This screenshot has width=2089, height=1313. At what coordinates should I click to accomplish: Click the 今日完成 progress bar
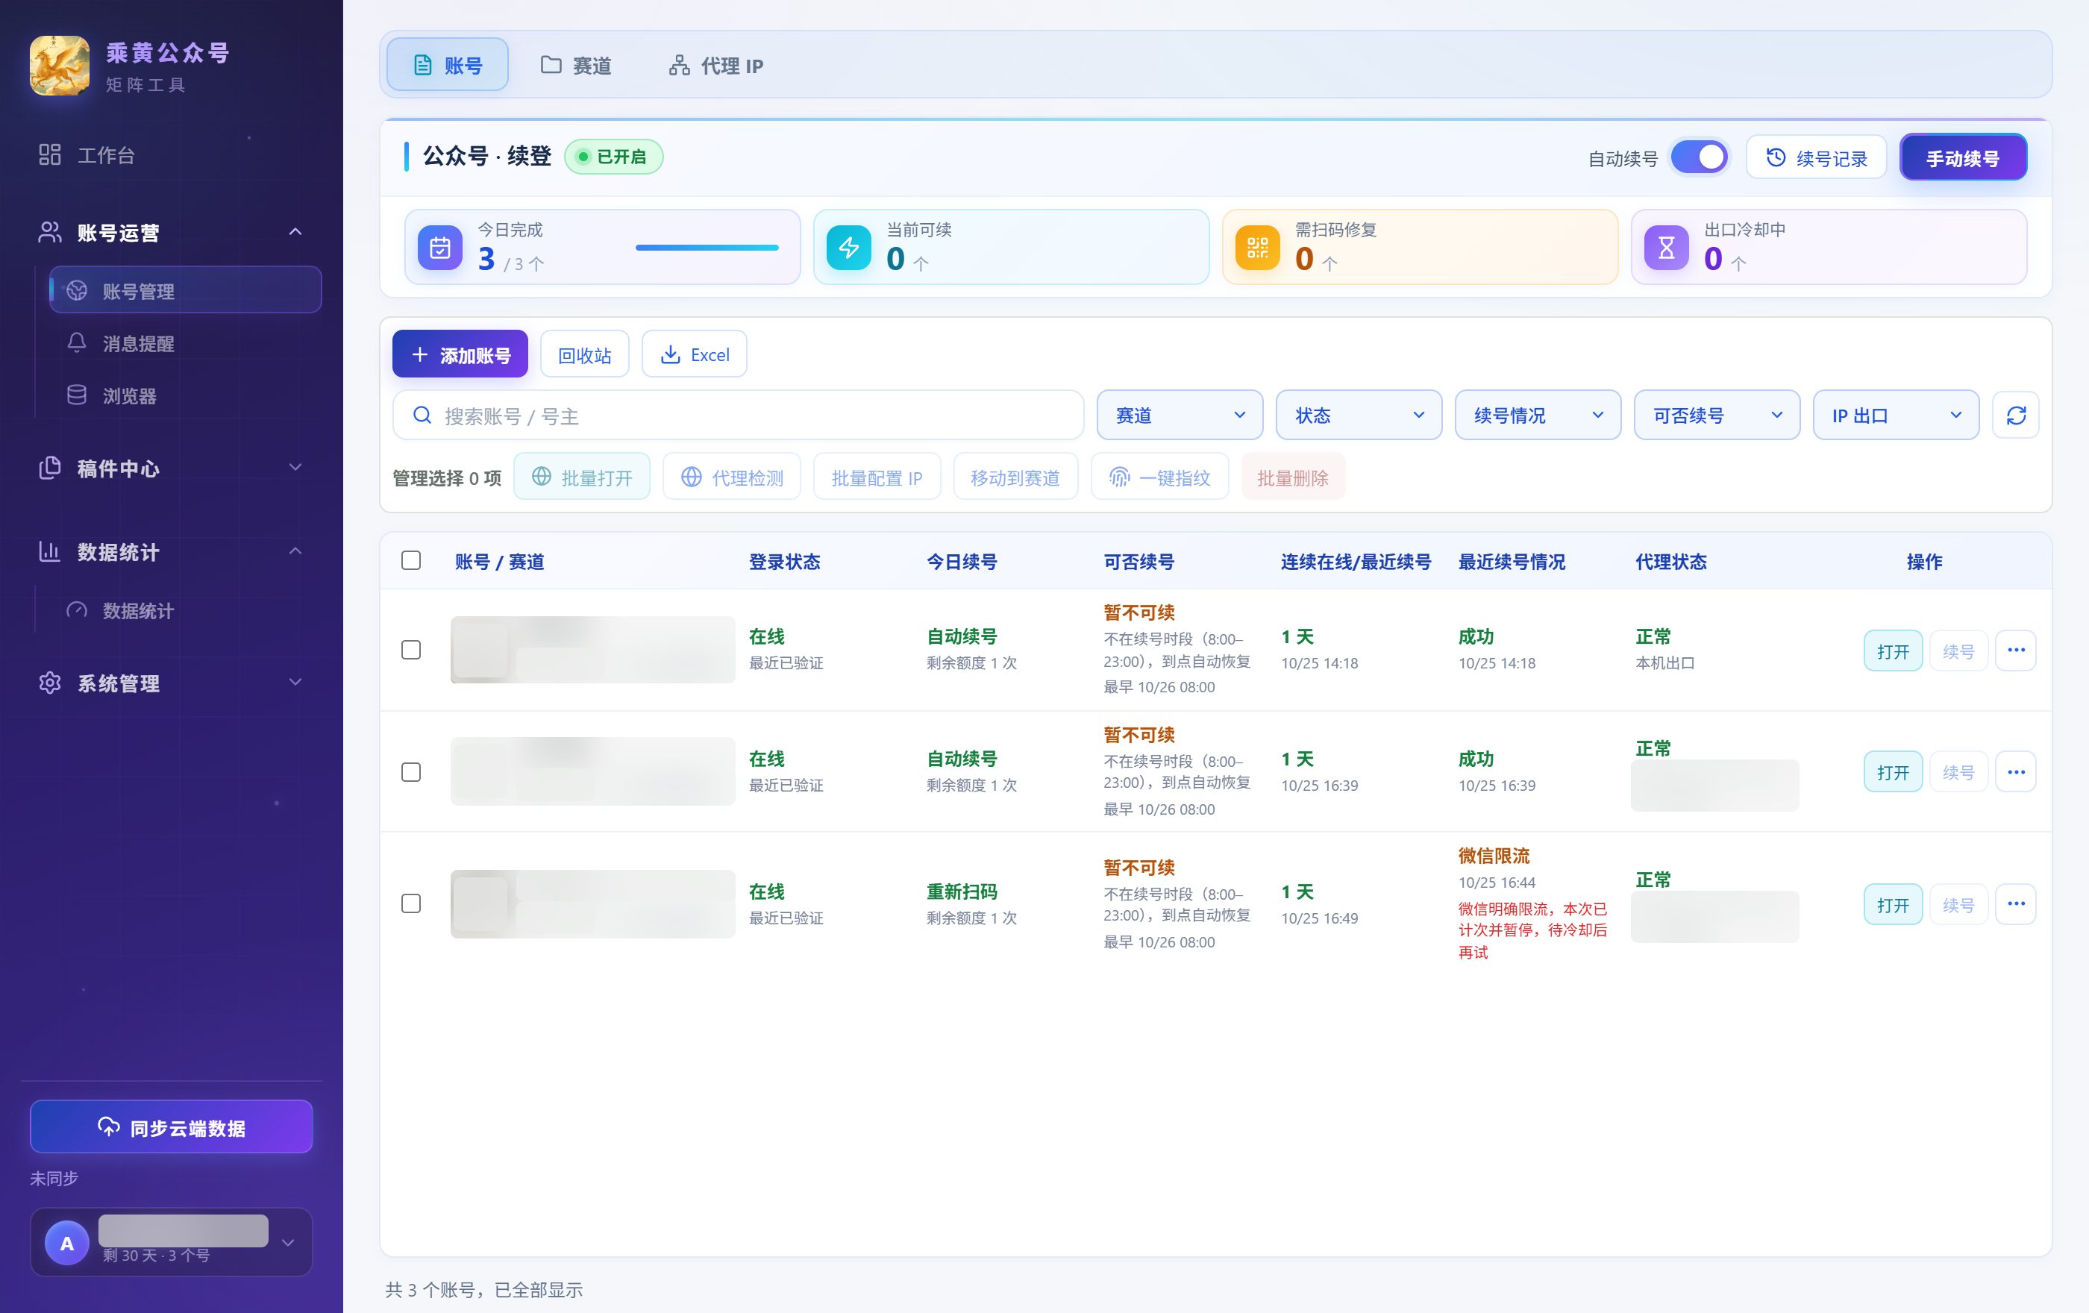pyautogui.click(x=707, y=248)
